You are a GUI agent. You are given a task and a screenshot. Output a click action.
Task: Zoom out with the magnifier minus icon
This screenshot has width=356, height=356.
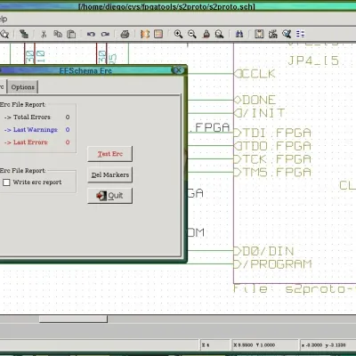[192, 34]
